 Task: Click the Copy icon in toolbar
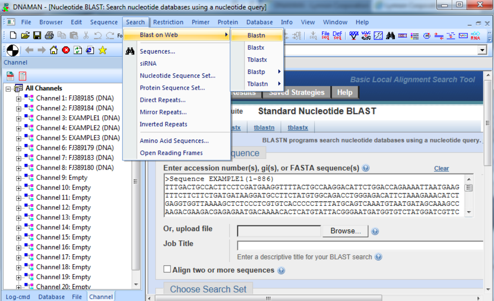[62, 36]
